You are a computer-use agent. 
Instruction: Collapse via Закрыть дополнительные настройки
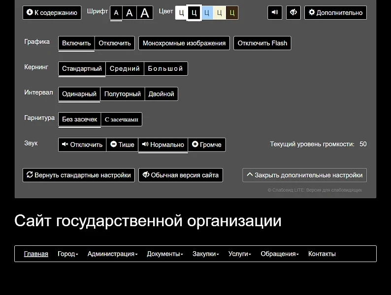(x=304, y=175)
